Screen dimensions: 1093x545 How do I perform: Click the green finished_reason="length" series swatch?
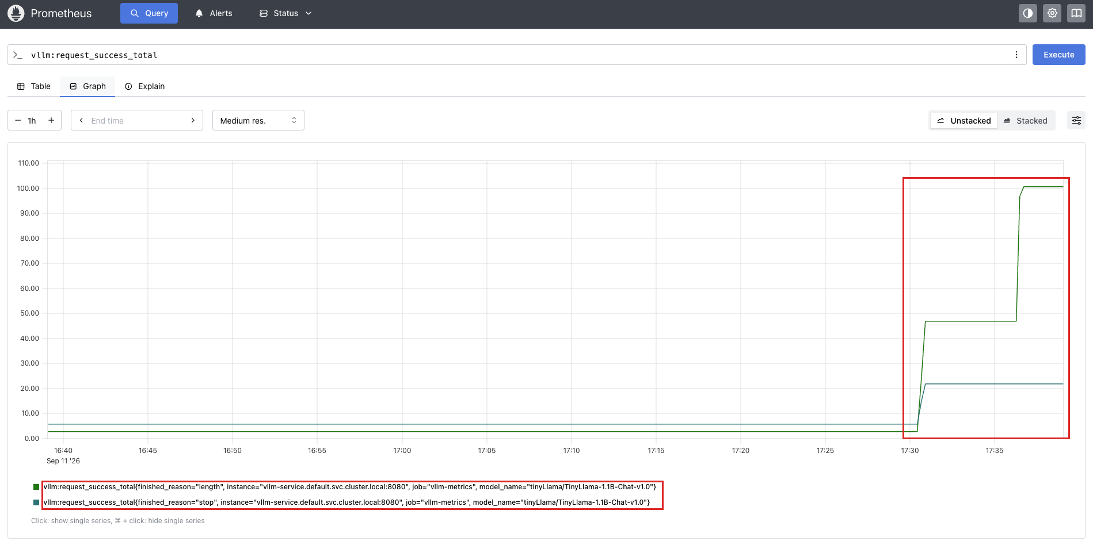pos(36,487)
